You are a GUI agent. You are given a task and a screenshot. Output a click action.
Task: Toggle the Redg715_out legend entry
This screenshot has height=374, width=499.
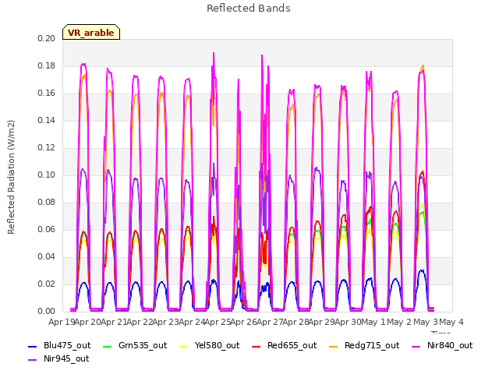tap(364, 345)
